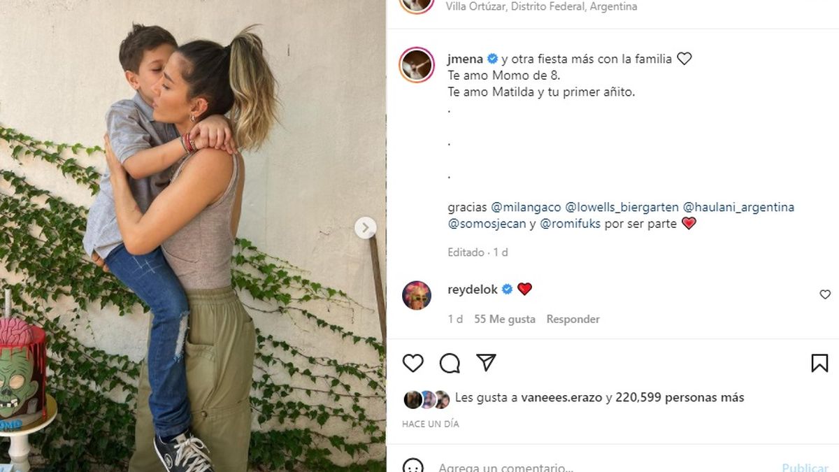This screenshot has height=472, width=839.
Task: Open @romifuks mention link
Action: point(571,224)
